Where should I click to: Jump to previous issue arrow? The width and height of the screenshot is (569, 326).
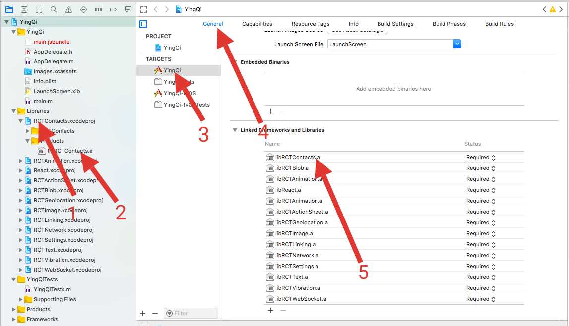point(544,9)
